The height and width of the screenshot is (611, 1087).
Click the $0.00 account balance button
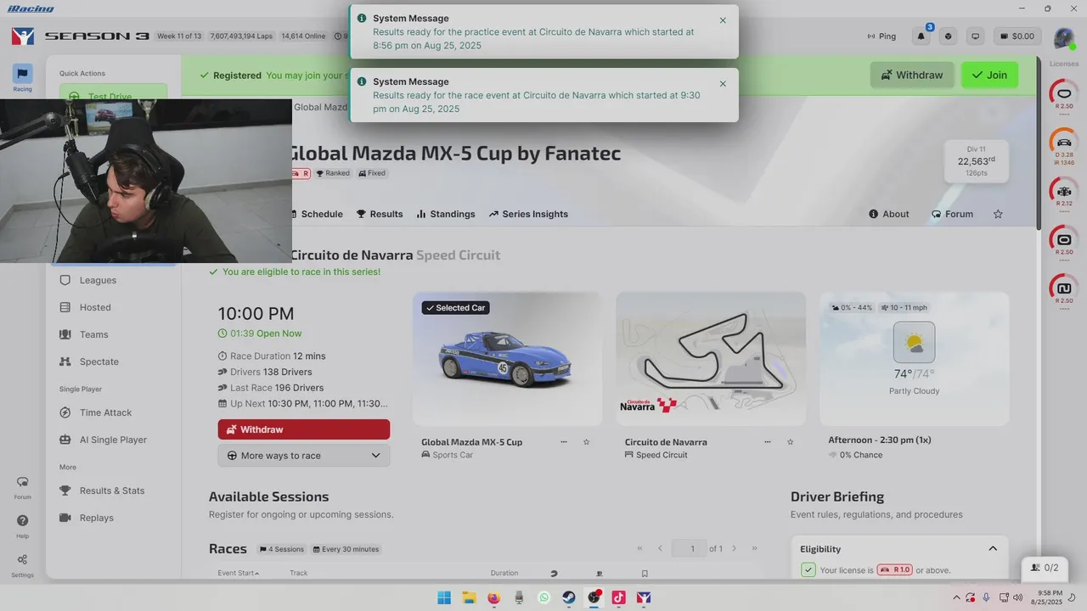click(x=1017, y=36)
